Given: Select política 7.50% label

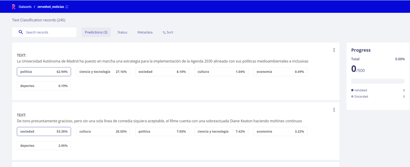Looking at the screenshot, I should tap(162, 132).
